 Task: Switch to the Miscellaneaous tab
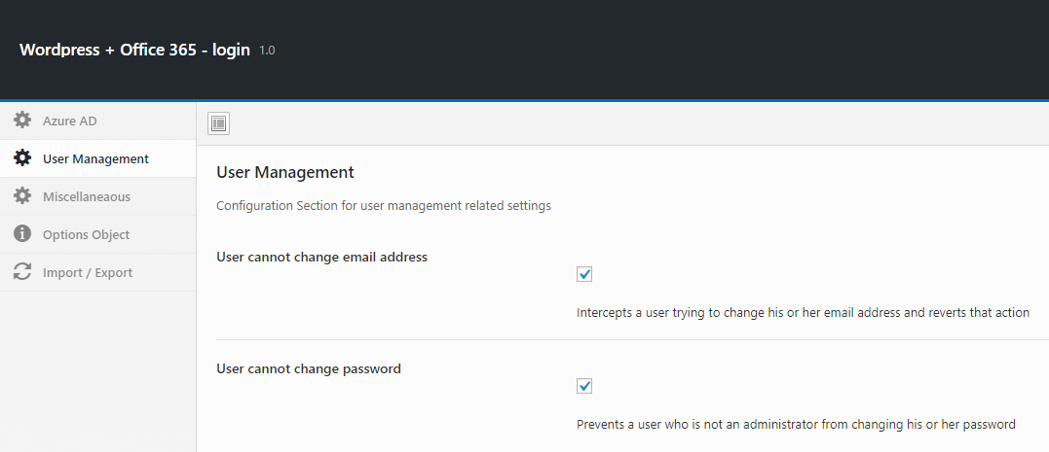97,197
